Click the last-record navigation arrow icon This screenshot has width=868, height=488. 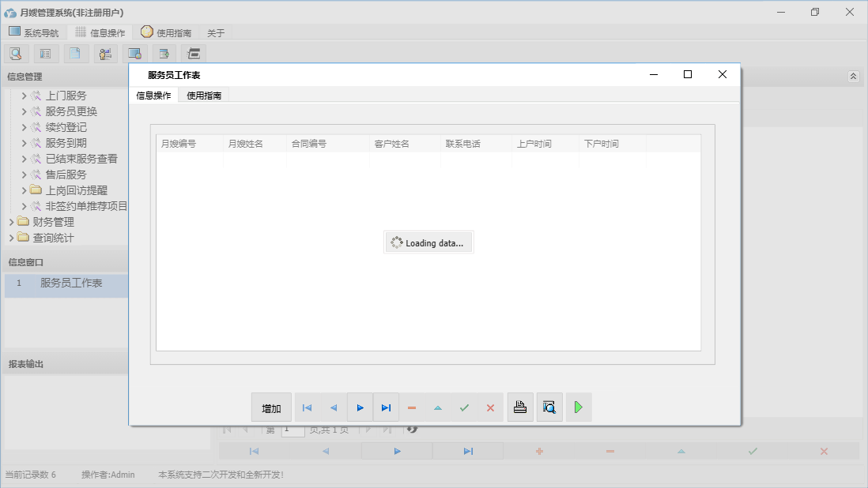(x=386, y=407)
